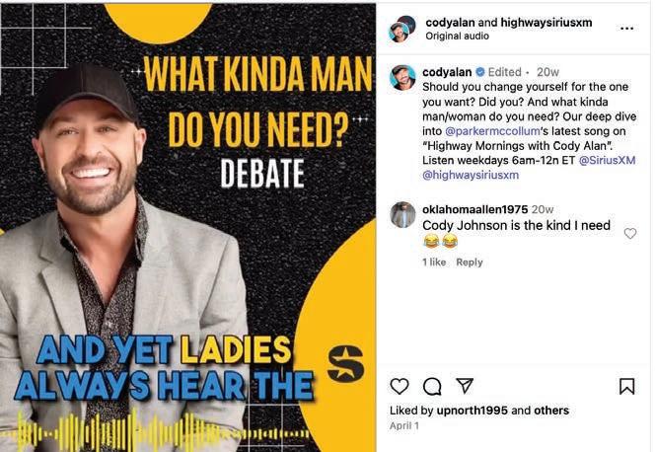Open comments via speech bubble icon
Viewport: 655px width, 452px height.
click(432, 387)
